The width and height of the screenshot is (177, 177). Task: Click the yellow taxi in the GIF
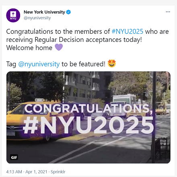click(33, 121)
